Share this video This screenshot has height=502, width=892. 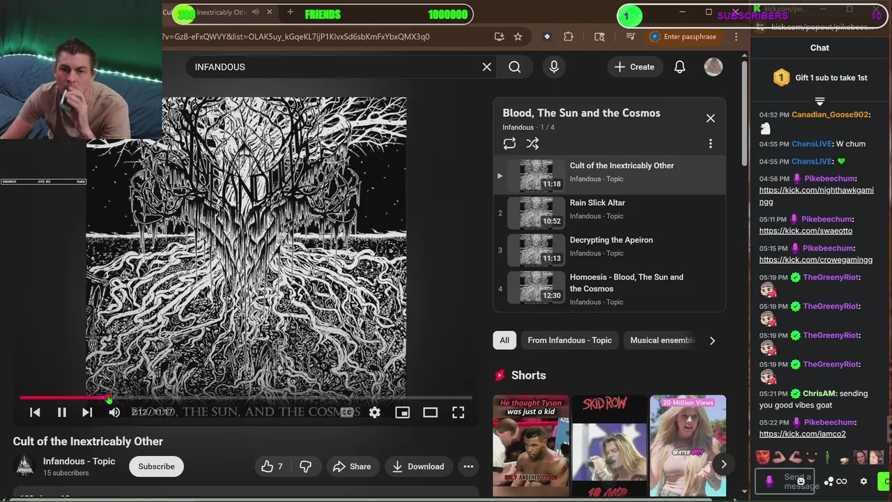[x=351, y=466]
